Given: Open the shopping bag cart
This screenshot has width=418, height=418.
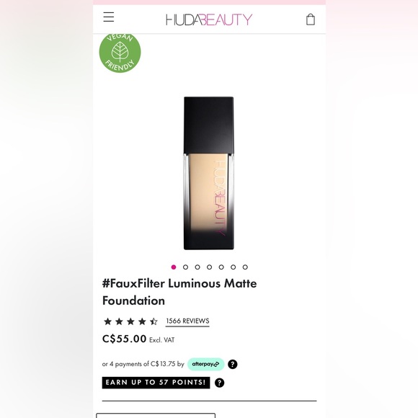Looking at the screenshot, I should (311, 19).
